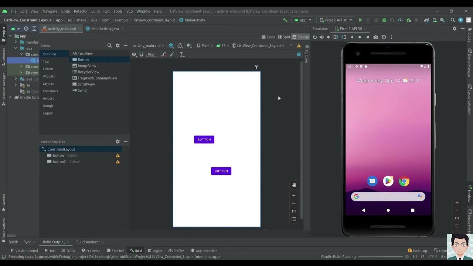473x266 pixels.
Task: Toggle autoconnect magnet icon
Action: [x=141, y=54]
